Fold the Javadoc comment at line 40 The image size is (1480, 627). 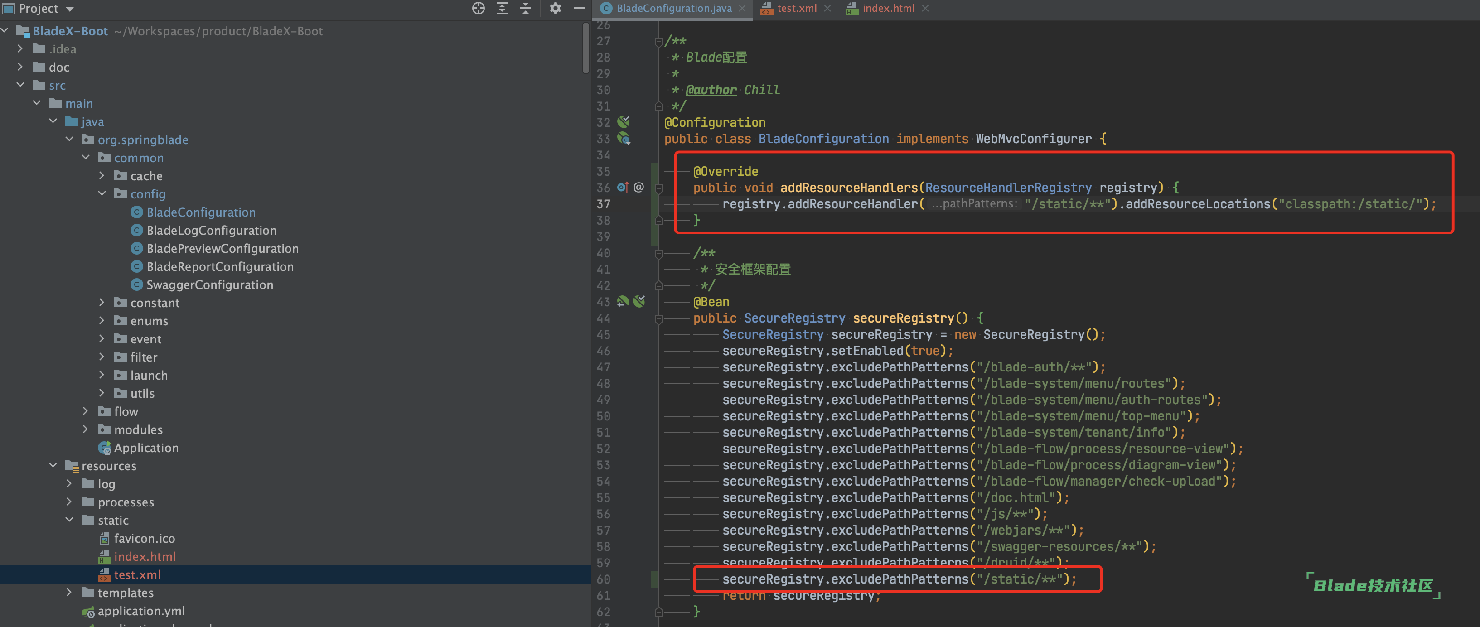pyautogui.click(x=659, y=253)
